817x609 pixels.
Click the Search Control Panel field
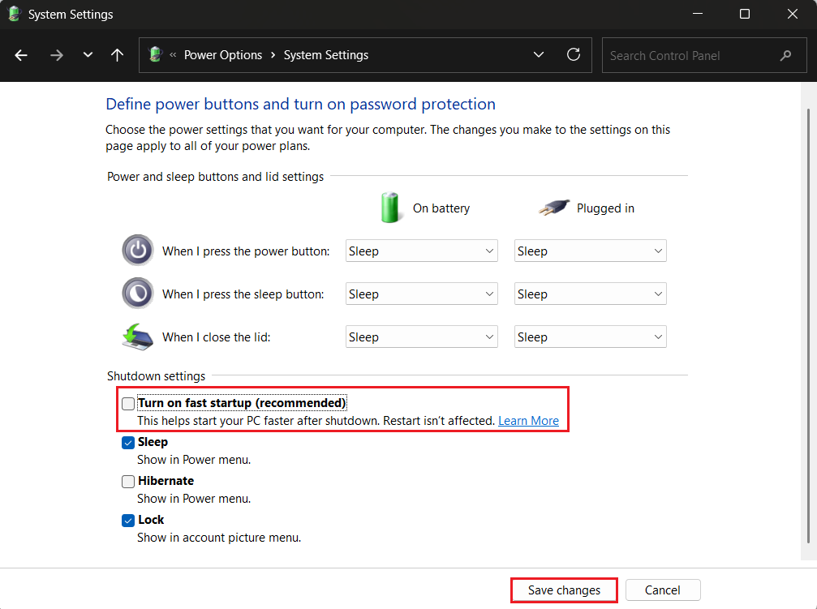690,56
